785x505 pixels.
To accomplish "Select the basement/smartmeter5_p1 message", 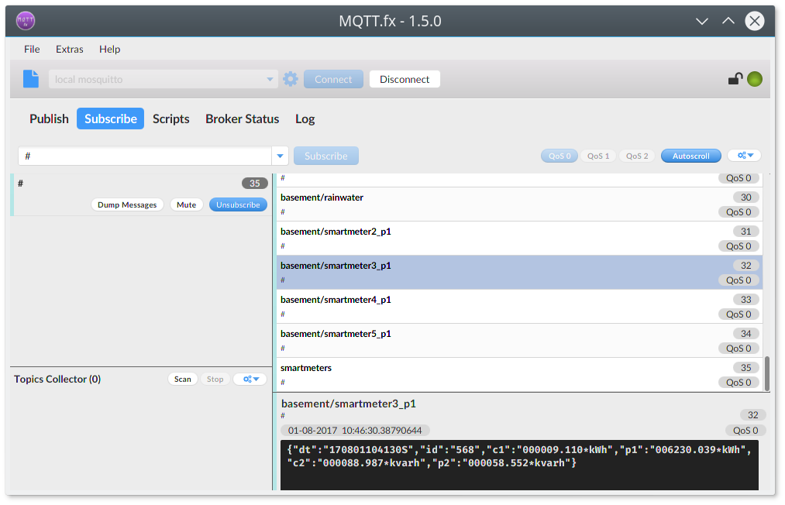I will click(519, 340).
